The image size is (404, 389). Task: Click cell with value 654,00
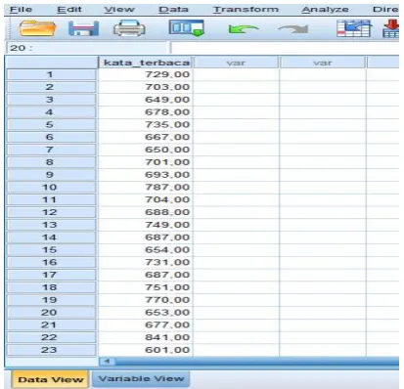click(146, 250)
